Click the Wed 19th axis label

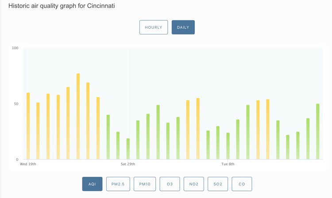[28, 164]
